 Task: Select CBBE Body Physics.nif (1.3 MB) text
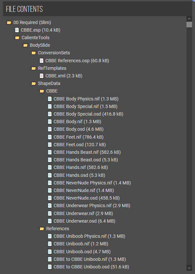pos(86,99)
